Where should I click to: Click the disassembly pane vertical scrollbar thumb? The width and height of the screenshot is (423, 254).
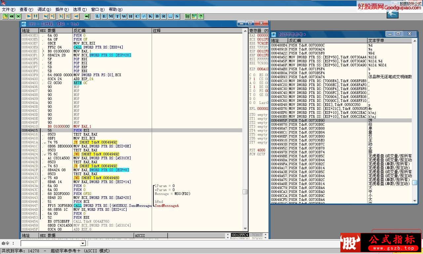(x=245, y=192)
